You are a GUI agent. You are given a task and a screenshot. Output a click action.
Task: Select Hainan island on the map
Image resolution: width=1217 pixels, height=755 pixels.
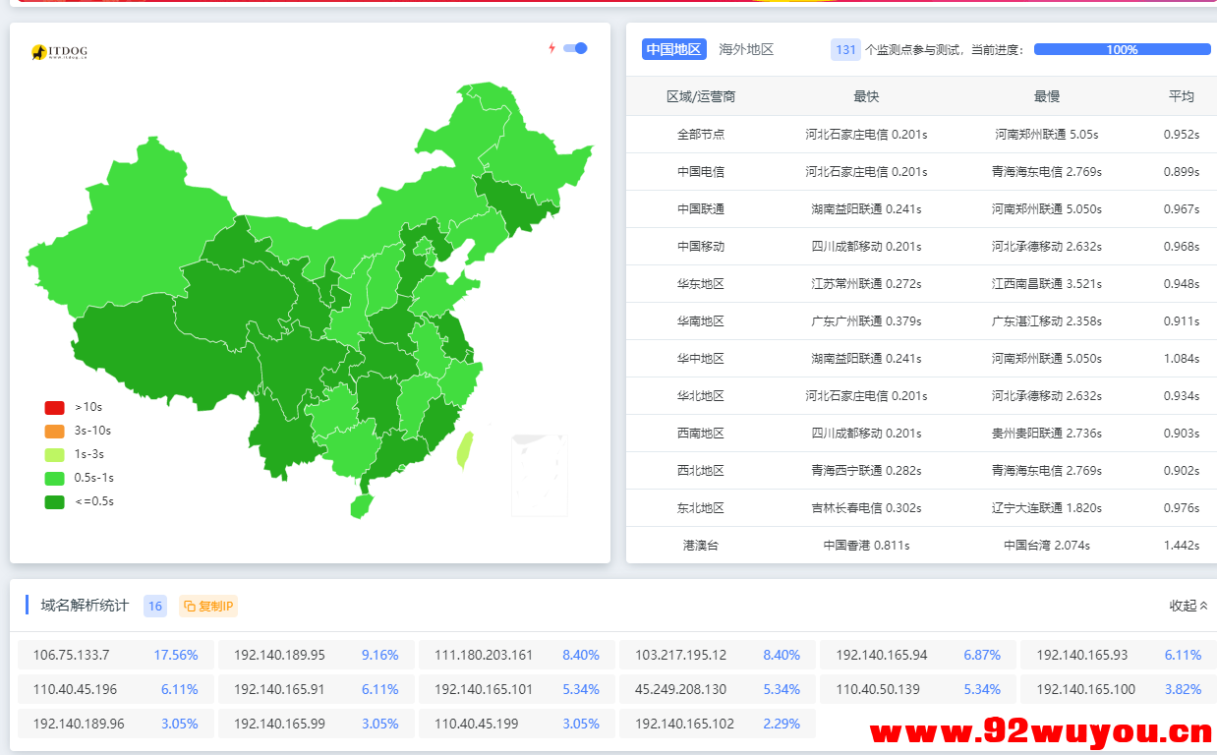[x=362, y=506]
